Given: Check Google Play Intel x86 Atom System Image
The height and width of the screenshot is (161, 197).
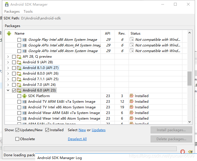Looking at the screenshot, I should click(19, 40).
